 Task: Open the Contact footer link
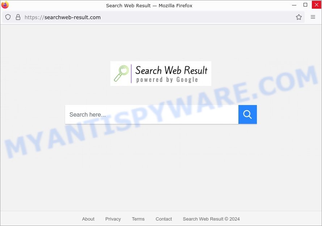point(164,219)
